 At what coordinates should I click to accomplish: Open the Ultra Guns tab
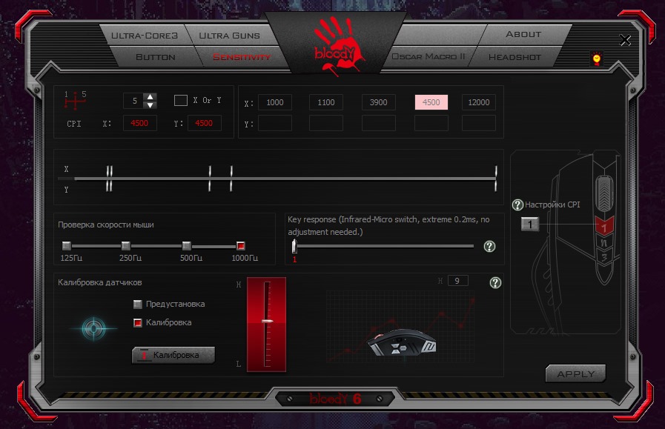(229, 35)
